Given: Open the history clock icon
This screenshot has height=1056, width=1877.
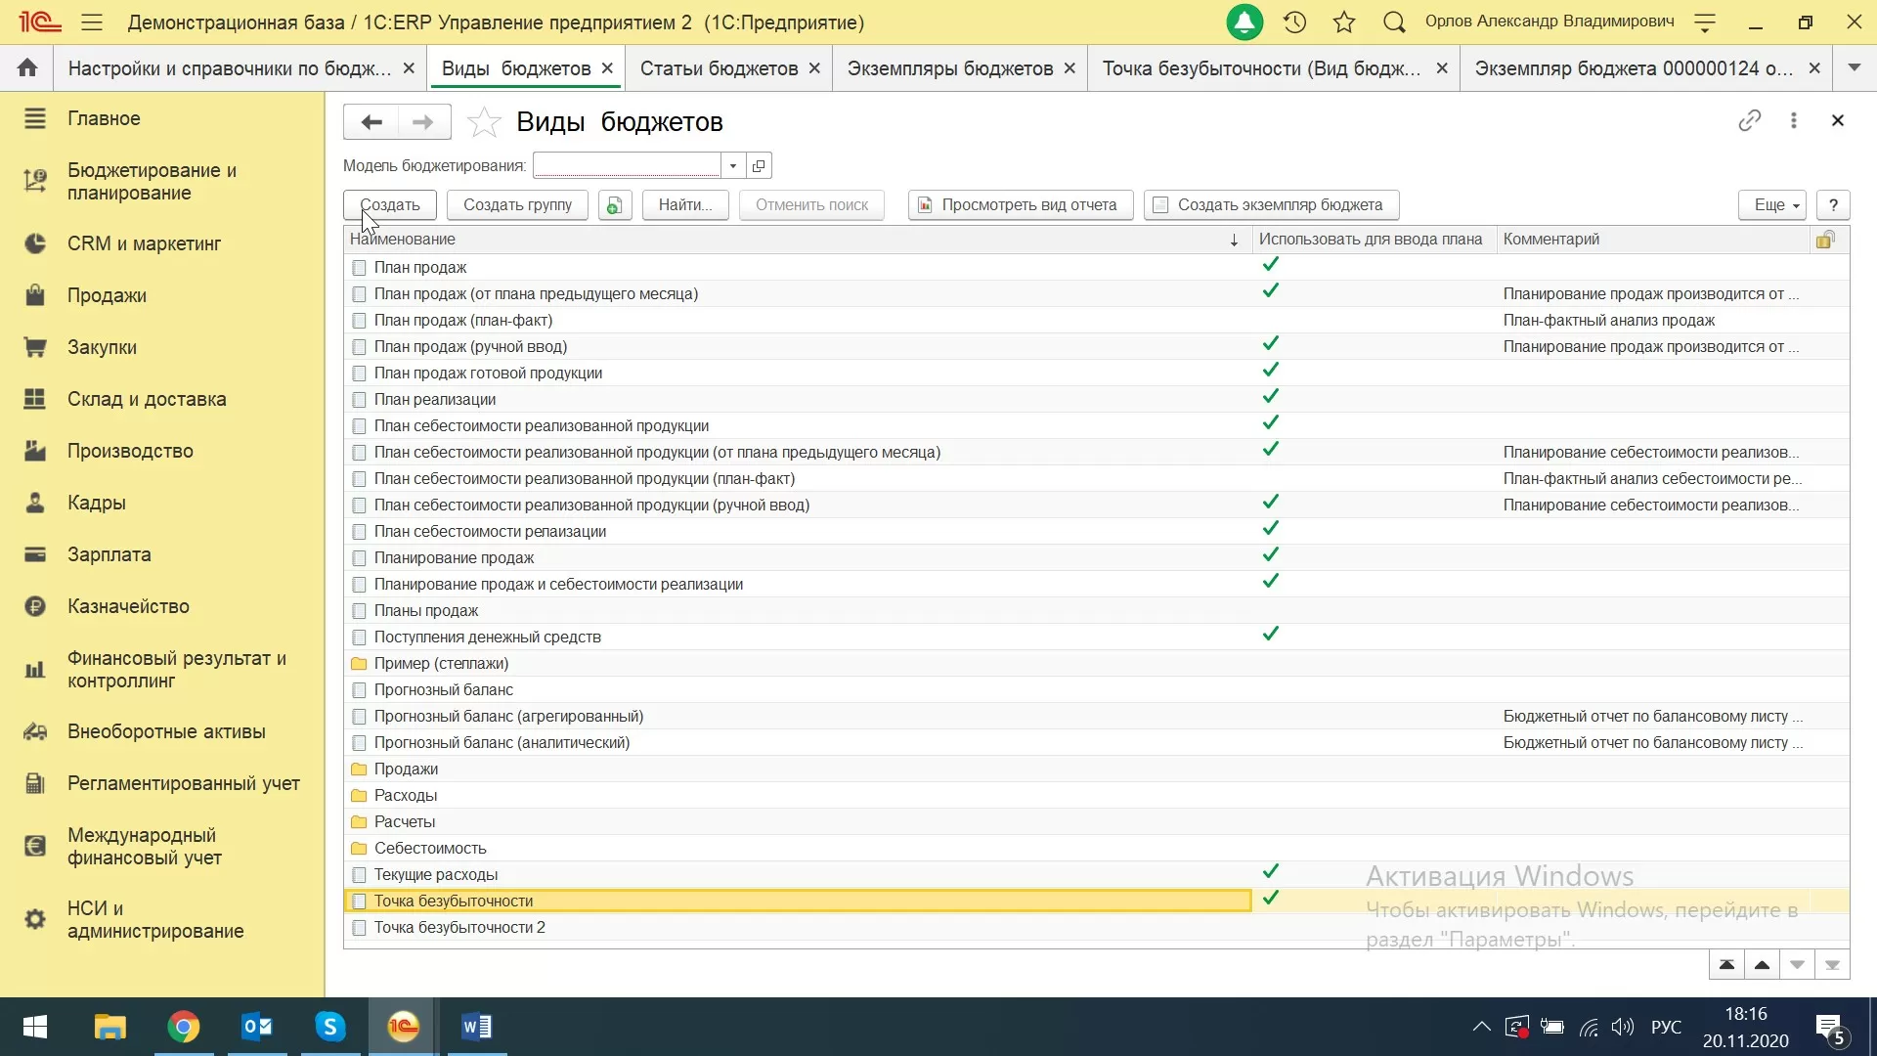Looking at the screenshot, I should tap(1294, 22).
